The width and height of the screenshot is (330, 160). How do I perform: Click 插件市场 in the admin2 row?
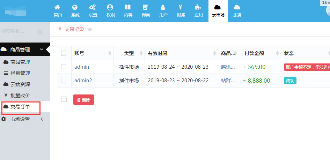(129, 81)
